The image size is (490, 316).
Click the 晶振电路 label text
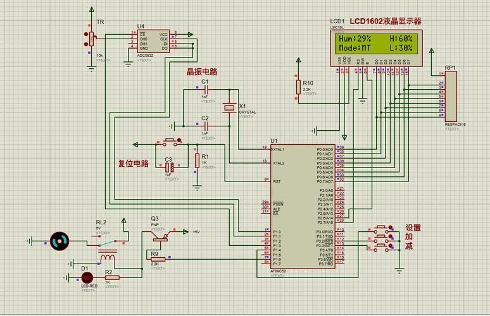201,72
